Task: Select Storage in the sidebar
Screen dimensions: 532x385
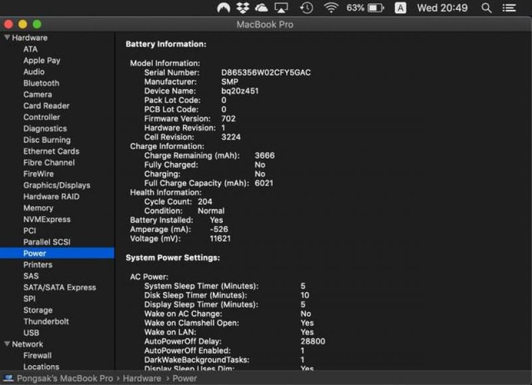Action: pos(38,310)
